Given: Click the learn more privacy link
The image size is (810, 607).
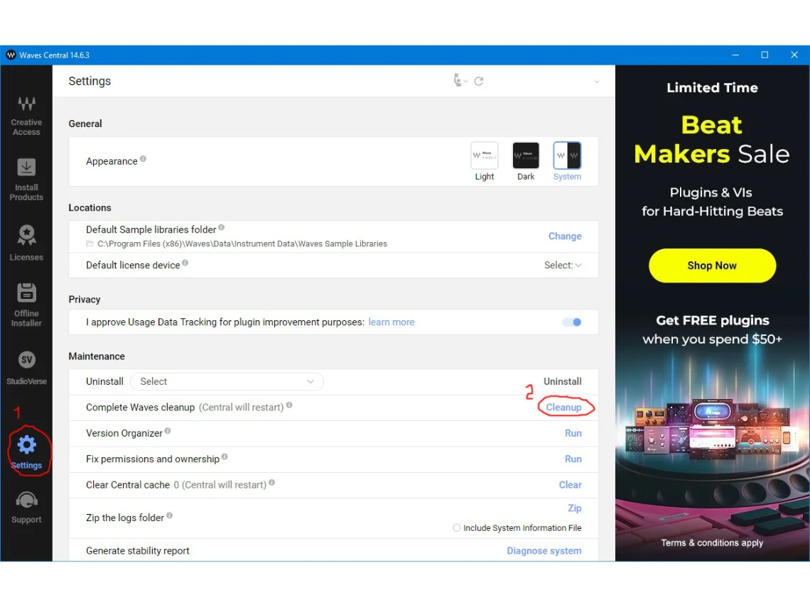Looking at the screenshot, I should [x=391, y=322].
